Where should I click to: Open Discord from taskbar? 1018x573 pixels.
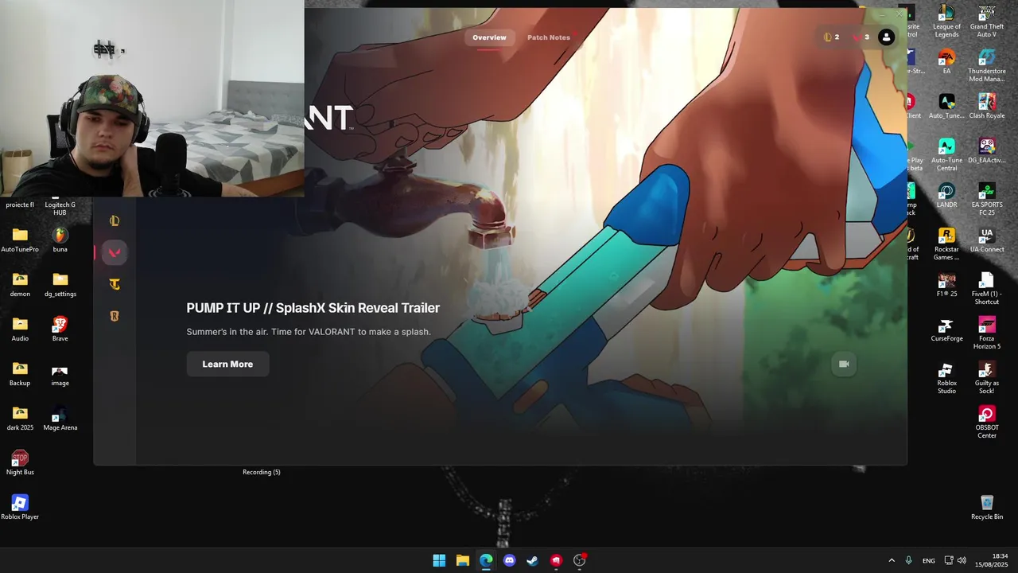(509, 560)
